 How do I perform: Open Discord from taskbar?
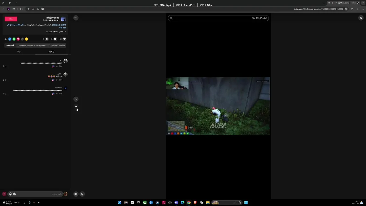tap(176, 203)
